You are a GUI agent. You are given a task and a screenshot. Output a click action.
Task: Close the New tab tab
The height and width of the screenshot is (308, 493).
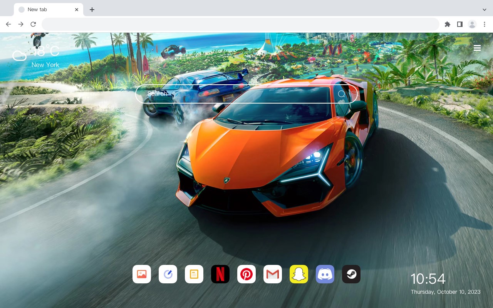coord(77,10)
